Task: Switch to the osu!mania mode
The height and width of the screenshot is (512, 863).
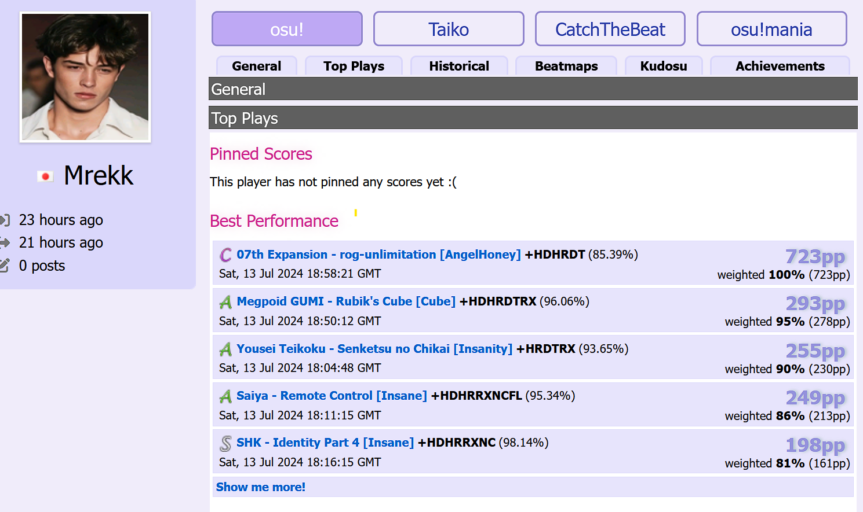Action: [x=771, y=29]
